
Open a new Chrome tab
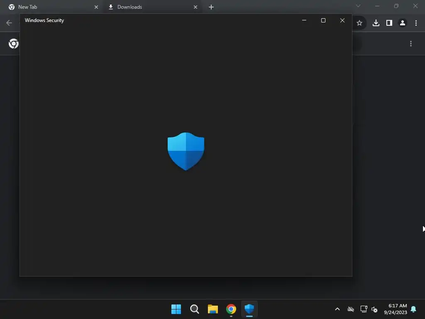(x=211, y=7)
